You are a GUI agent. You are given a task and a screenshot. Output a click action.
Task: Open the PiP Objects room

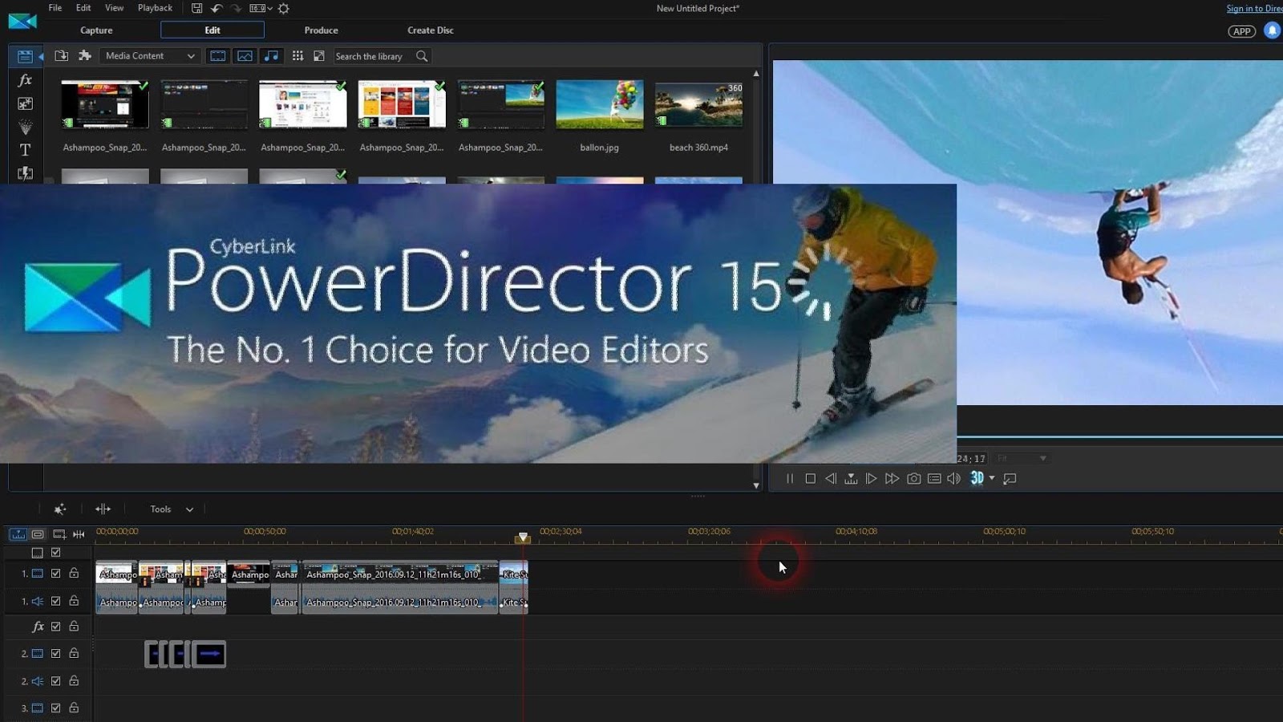(x=25, y=103)
